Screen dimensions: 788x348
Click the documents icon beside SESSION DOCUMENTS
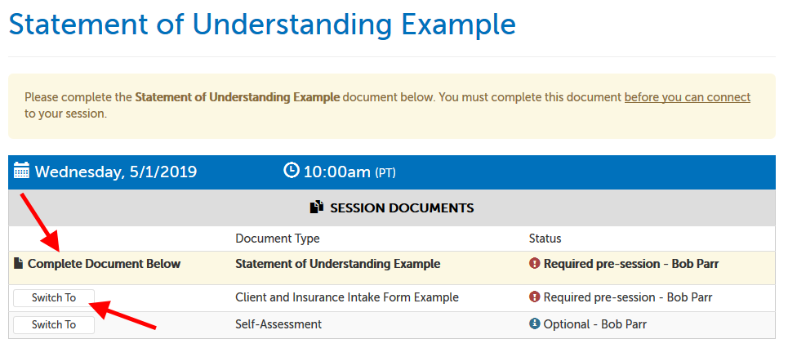point(317,207)
